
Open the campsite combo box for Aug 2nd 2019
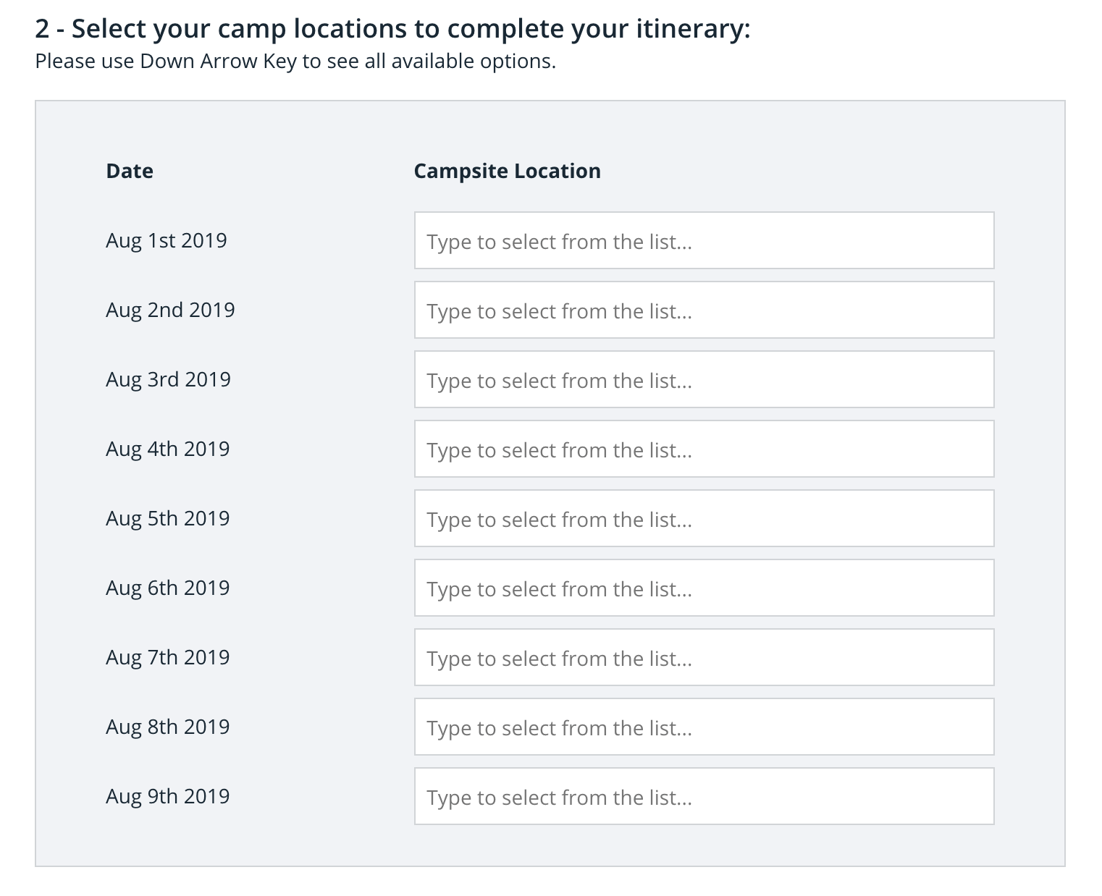click(704, 310)
